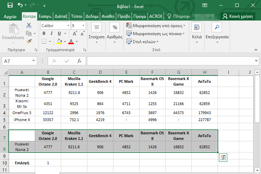Toggle Underline formatting
The height and width of the screenshot is (174, 261).
(x=59, y=33)
